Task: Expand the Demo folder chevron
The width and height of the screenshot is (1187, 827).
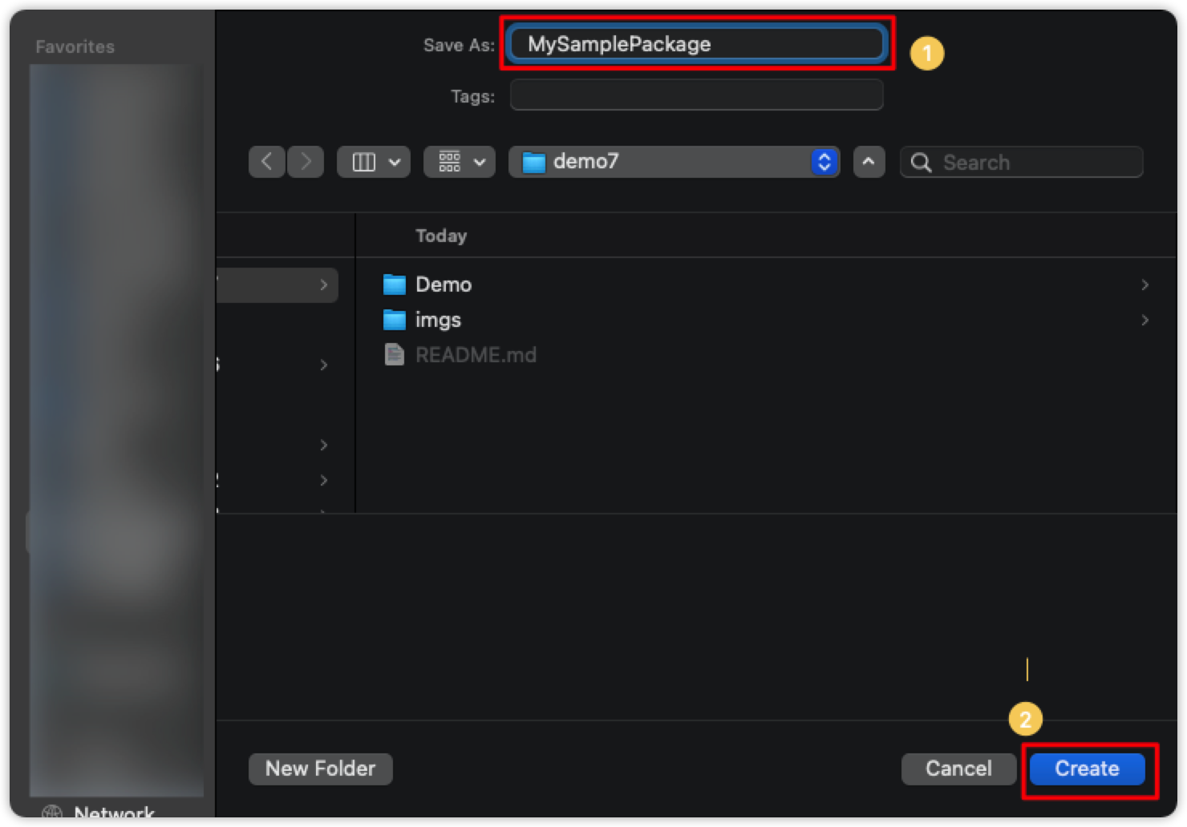Action: [1144, 284]
